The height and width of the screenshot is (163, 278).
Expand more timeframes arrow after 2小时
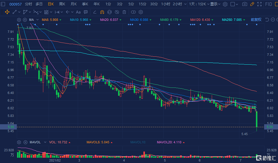(185, 4)
